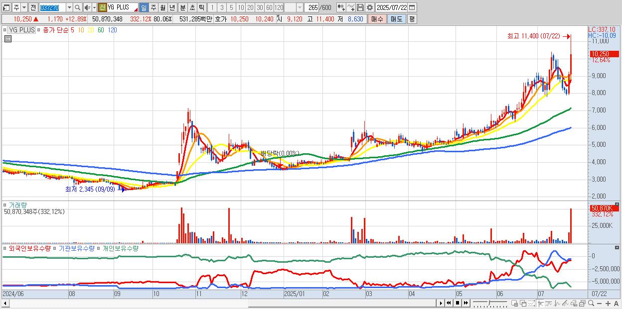This screenshot has width=622, height=309.
Task: Click the rewind replay button
Action: coord(449,303)
